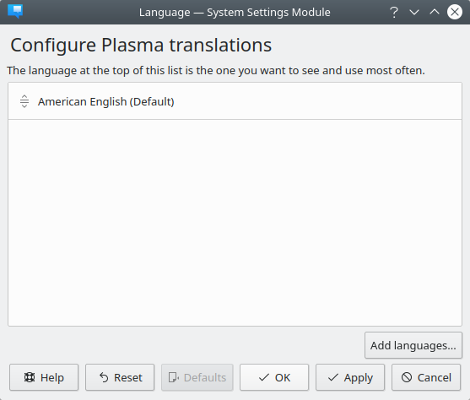Apply the language settings
This screenshot has height=400, width=470.
(x=350, y=377)
